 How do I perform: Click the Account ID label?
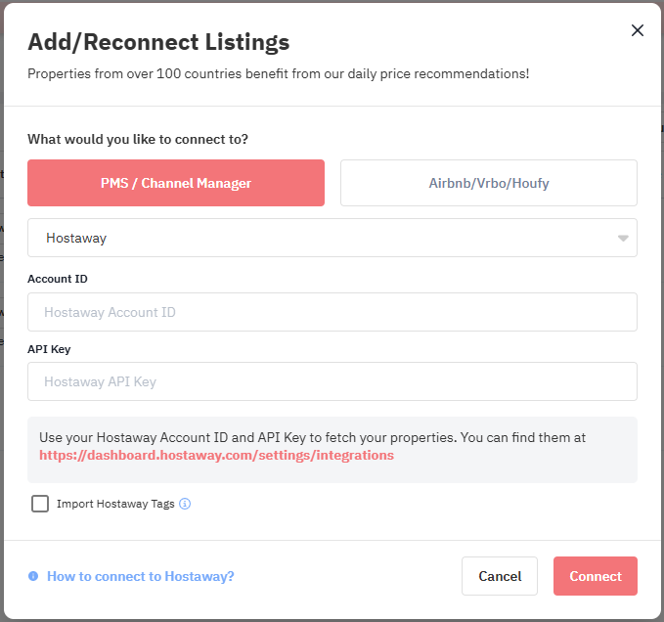[58, 279]
